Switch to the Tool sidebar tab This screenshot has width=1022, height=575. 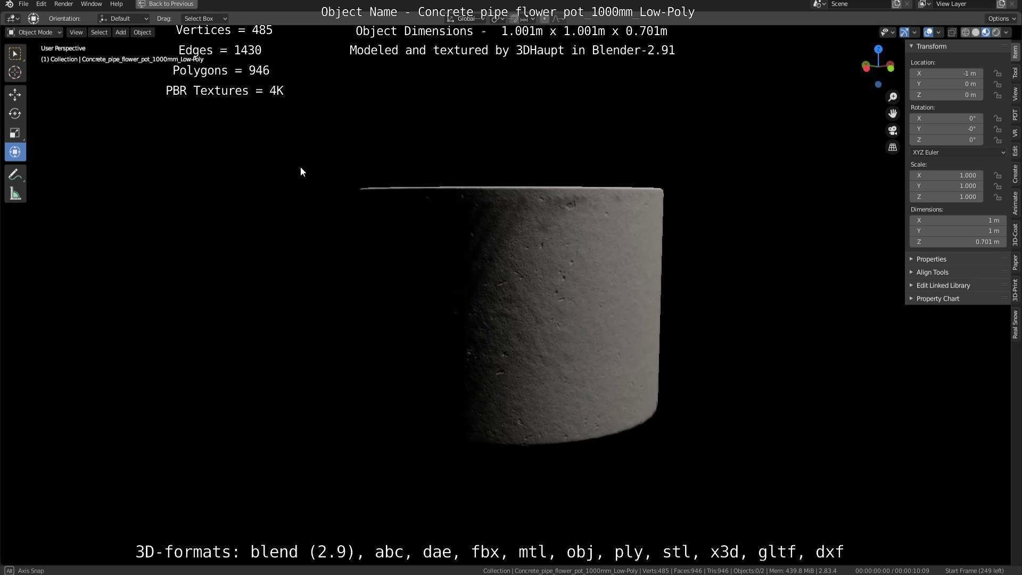[x=1016, y=73]
